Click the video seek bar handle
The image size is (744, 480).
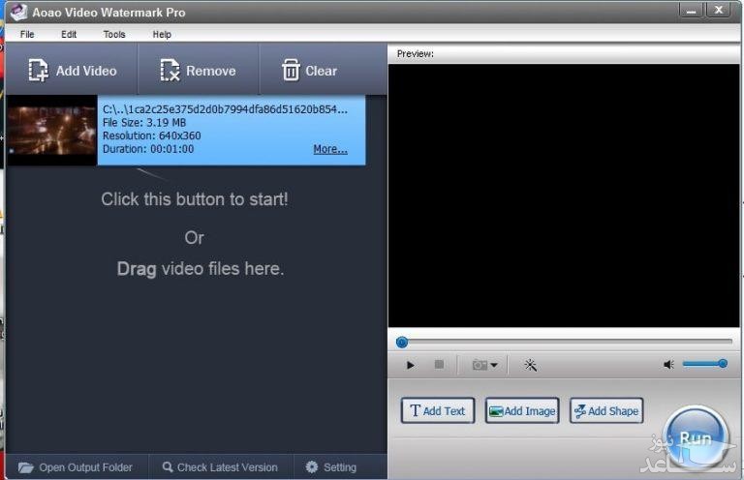point(402,342)
